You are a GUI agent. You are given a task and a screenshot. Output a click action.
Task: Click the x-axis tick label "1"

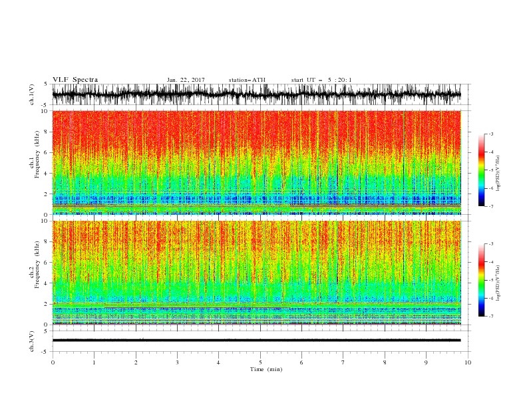(94, 362)
